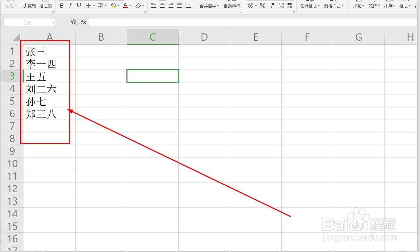Open 格式 format menu

point(405,6)
